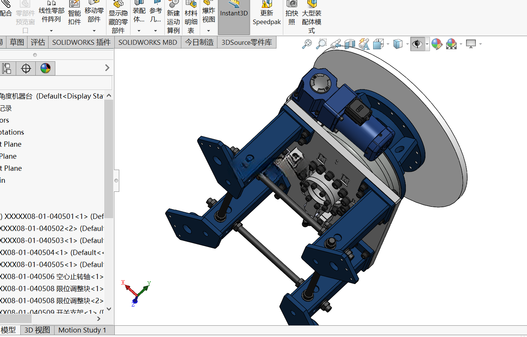
Task: Click the Zoom to Fit icon
Action: coord(307,44)
